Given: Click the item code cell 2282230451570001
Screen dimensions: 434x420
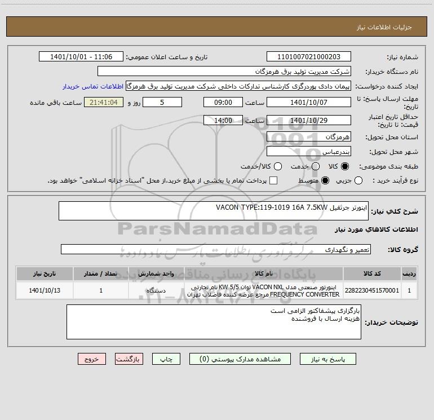Looking at the screenshot, I should (372, 290).
